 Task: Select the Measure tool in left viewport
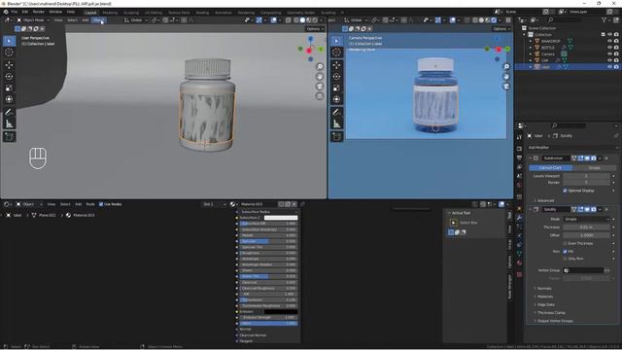9,124
